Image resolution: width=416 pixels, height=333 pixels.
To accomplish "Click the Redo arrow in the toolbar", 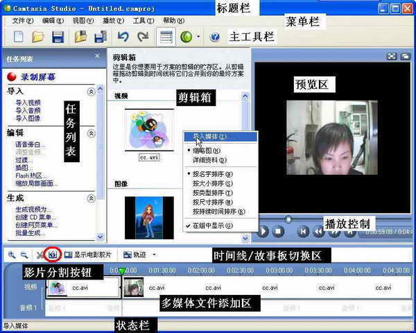I will pos(142,36).
